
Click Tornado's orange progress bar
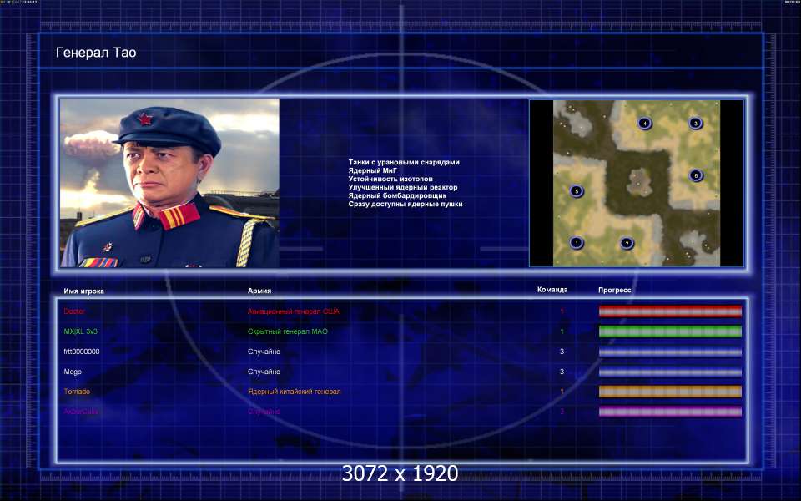click(670, 392)
